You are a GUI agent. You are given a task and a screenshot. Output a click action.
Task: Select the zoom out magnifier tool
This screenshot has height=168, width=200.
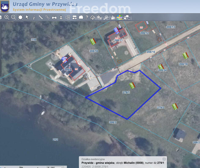[13, 17]
